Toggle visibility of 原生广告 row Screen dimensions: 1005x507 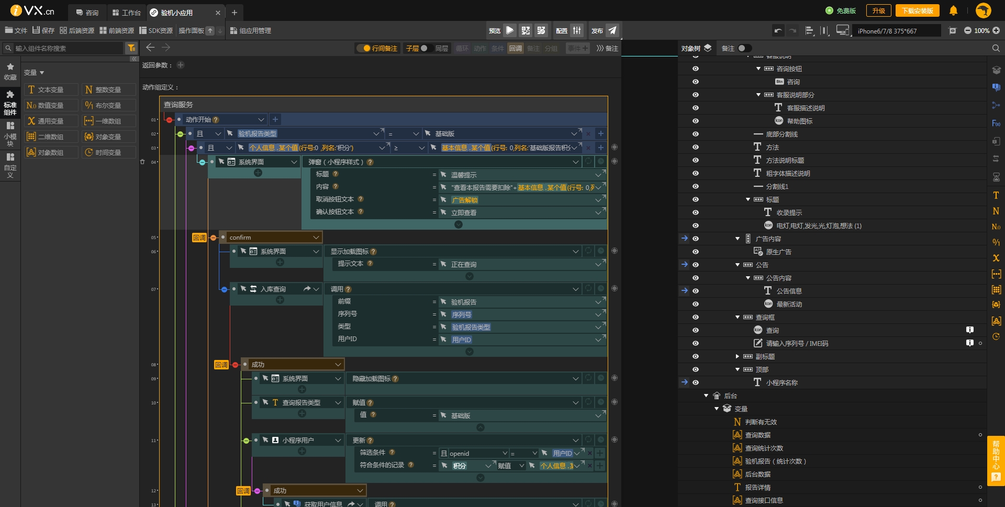click(x=696, y=252)
